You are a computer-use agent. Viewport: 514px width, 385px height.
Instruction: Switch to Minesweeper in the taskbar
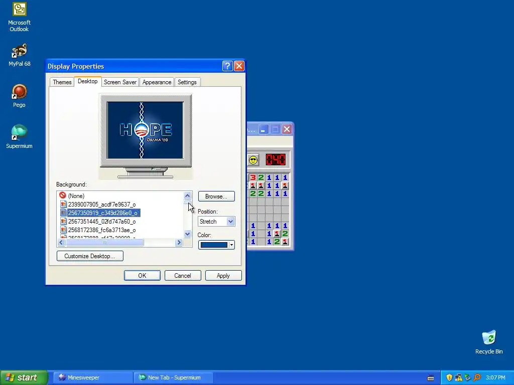93,377
